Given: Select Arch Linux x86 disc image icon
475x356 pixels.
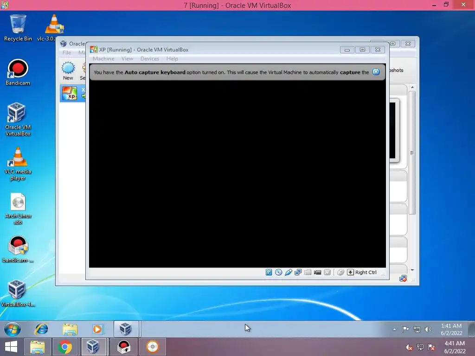Looking at the screenshot, I should (x=18, y=209).
